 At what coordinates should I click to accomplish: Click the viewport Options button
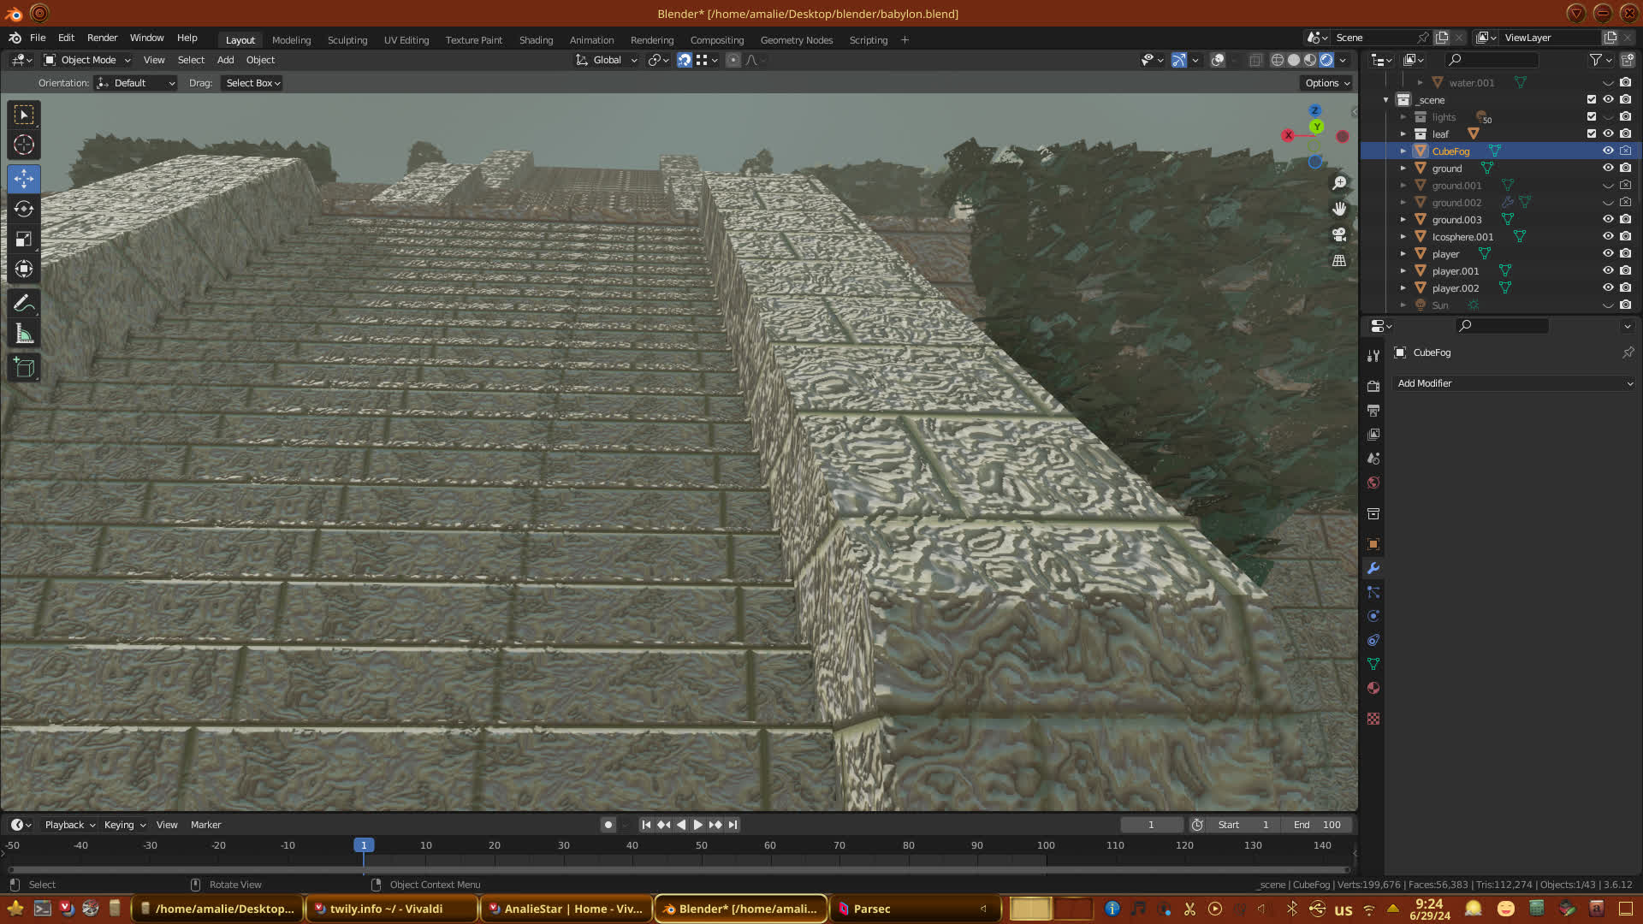(x=1327, y=83)
